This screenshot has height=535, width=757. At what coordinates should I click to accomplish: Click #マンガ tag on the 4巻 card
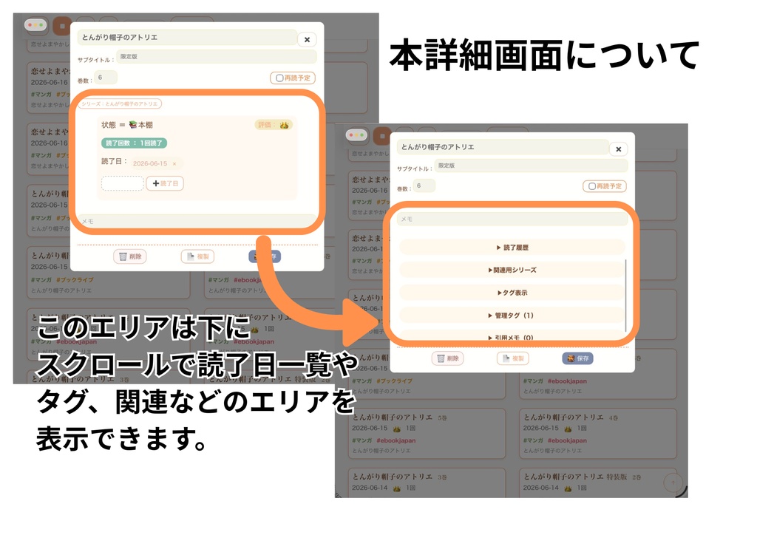tap(534, 440)
